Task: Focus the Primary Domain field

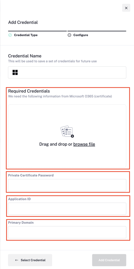Action: pyautogui.click(x=67, y=232)
